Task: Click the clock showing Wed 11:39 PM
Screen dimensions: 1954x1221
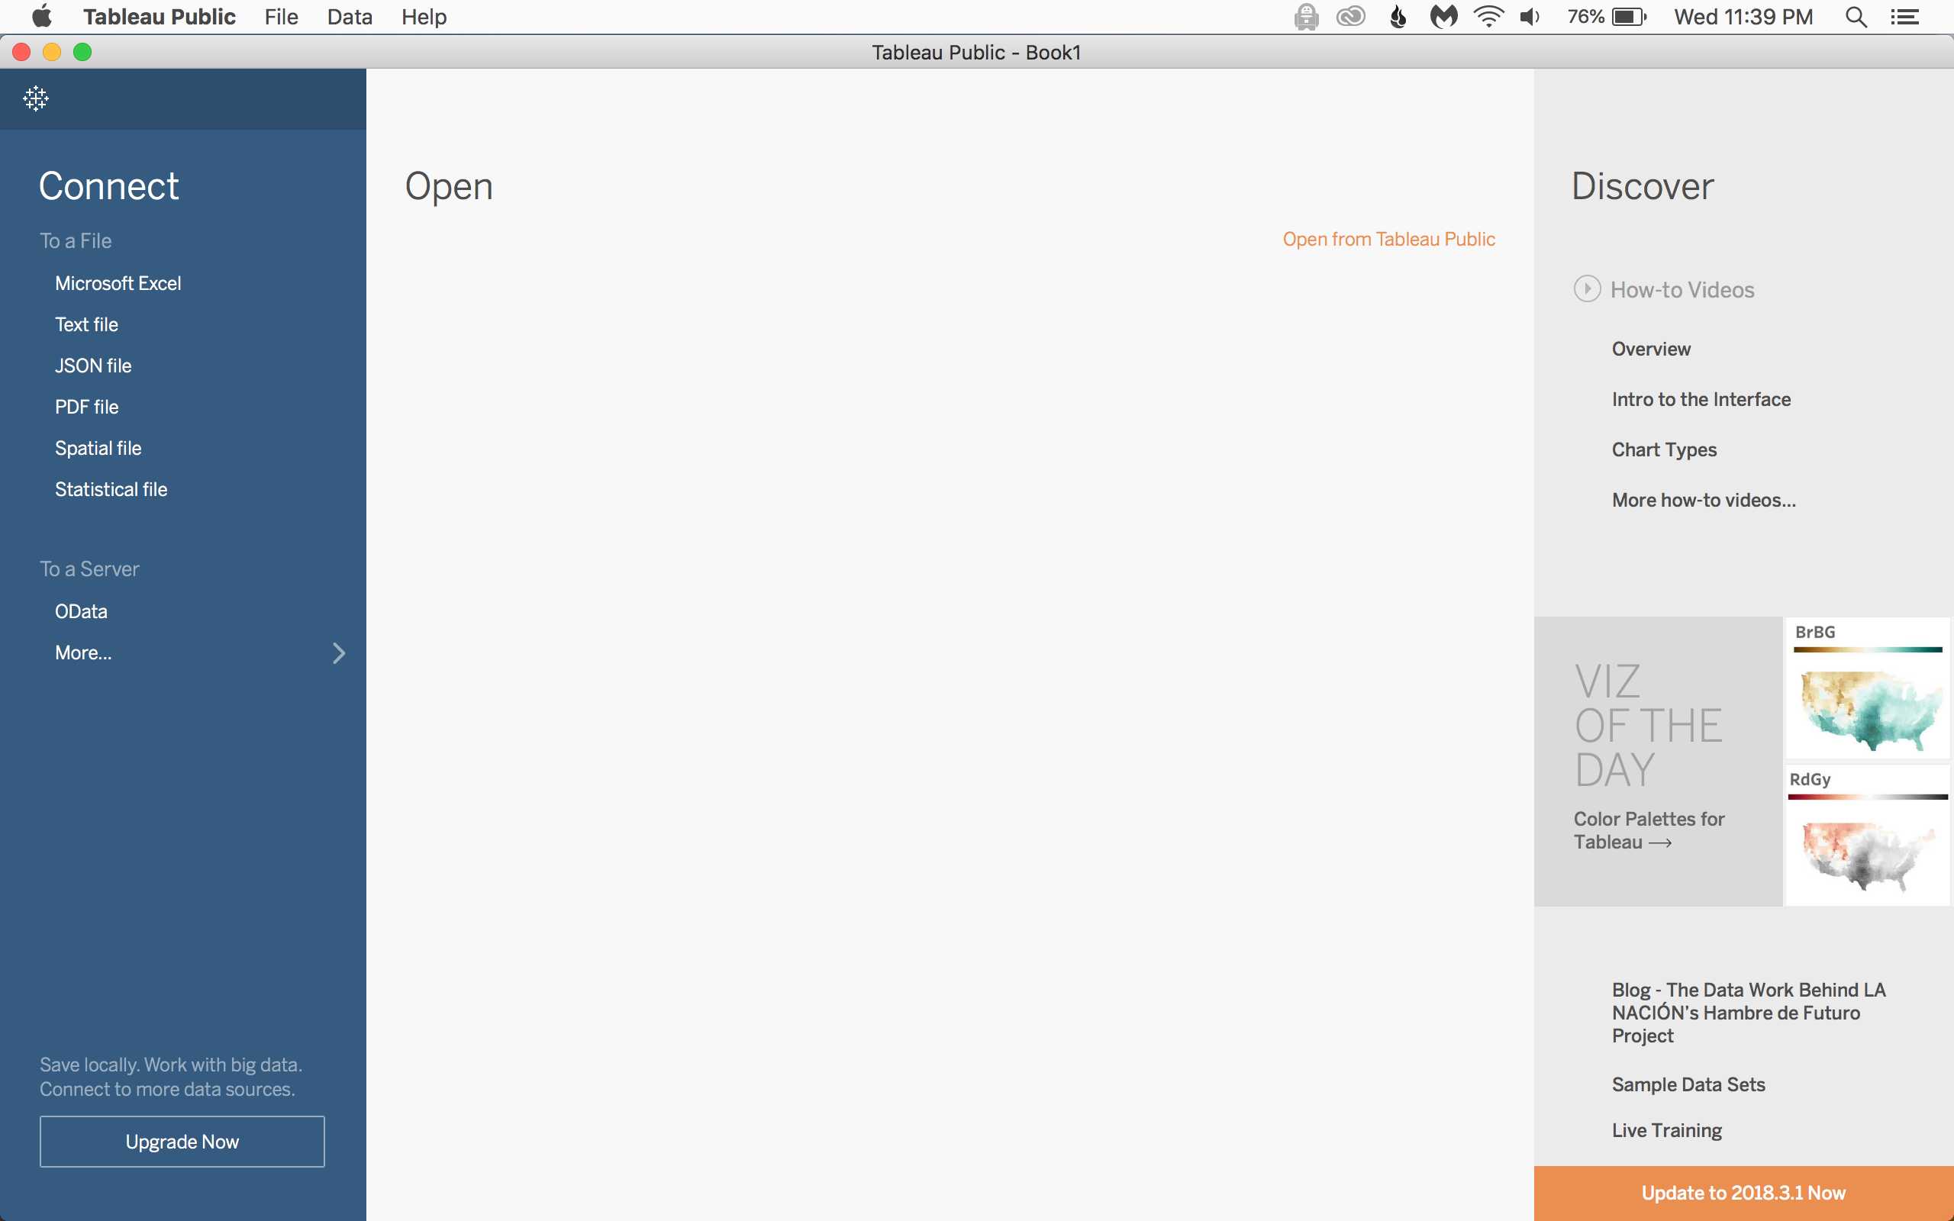Action: (x=1743, y=17)
